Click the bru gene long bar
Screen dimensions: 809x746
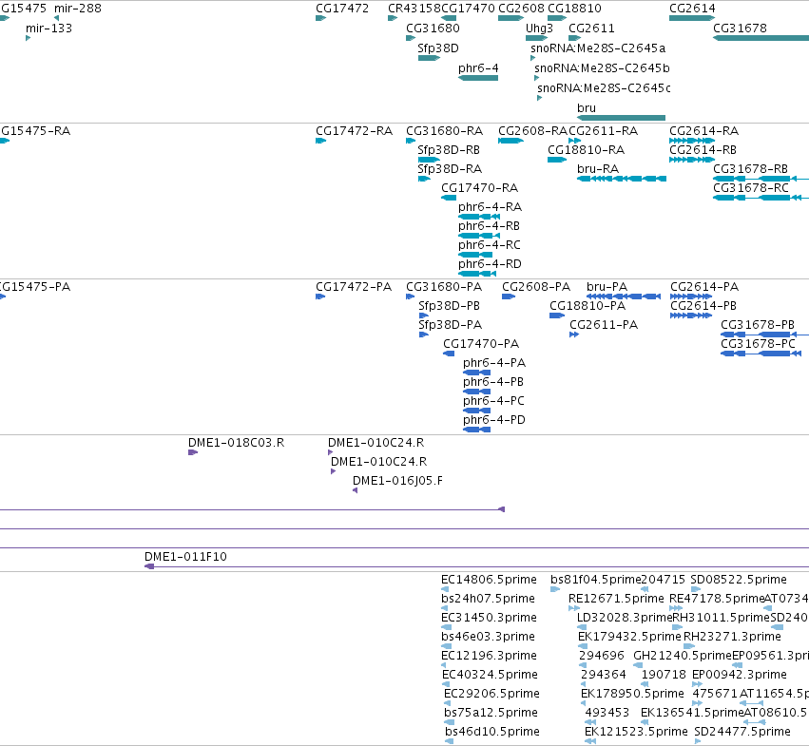click(x=621, y=118)
